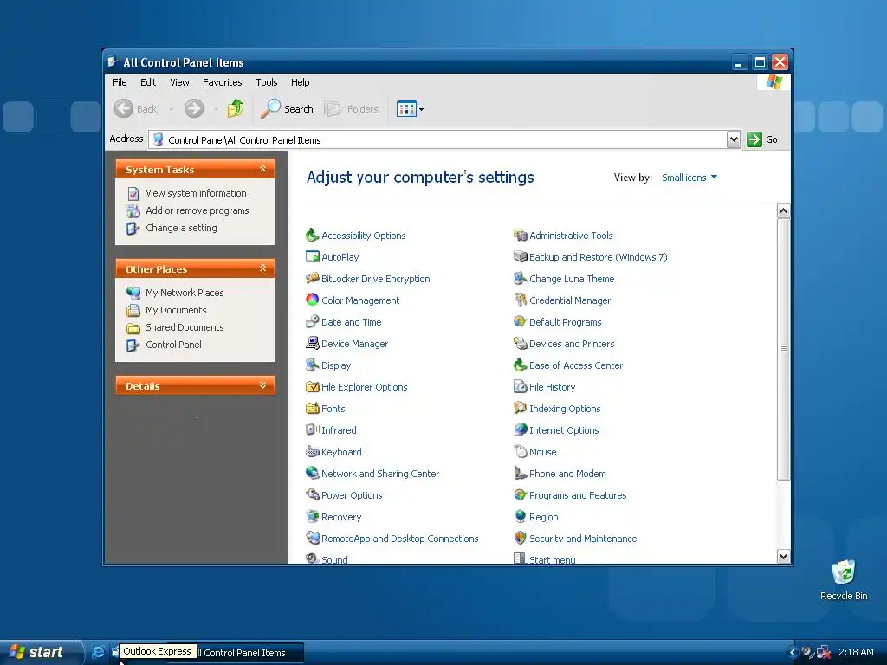
Task: Click the Up folder toolbar icon
Action: pos(236,108)
